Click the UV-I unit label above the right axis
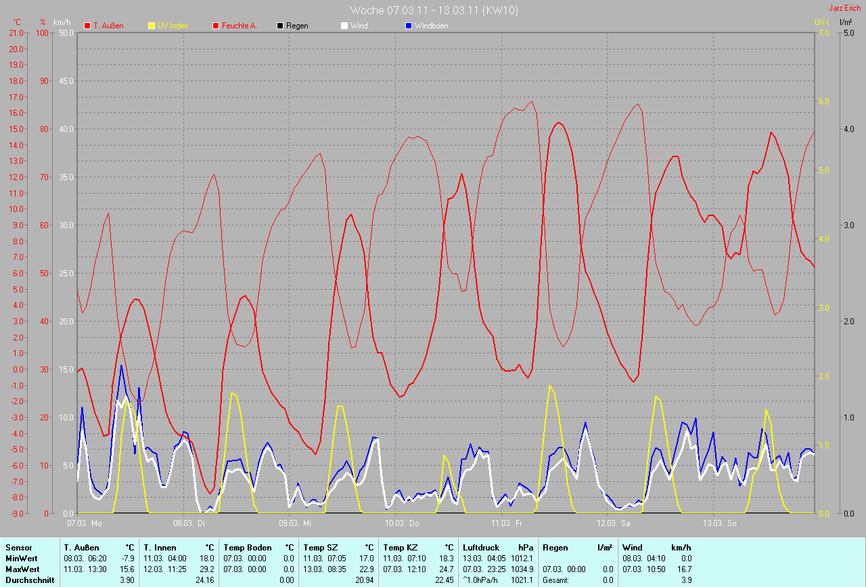 coord(821,22)
